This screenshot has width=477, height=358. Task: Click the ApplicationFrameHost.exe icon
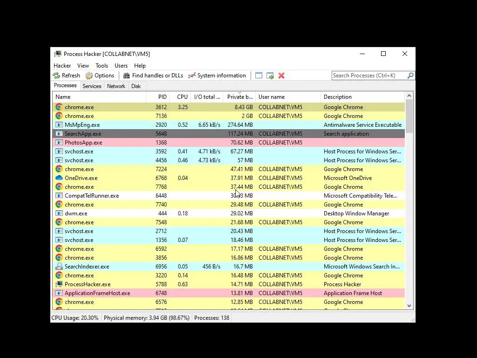[x=59, y=293]
